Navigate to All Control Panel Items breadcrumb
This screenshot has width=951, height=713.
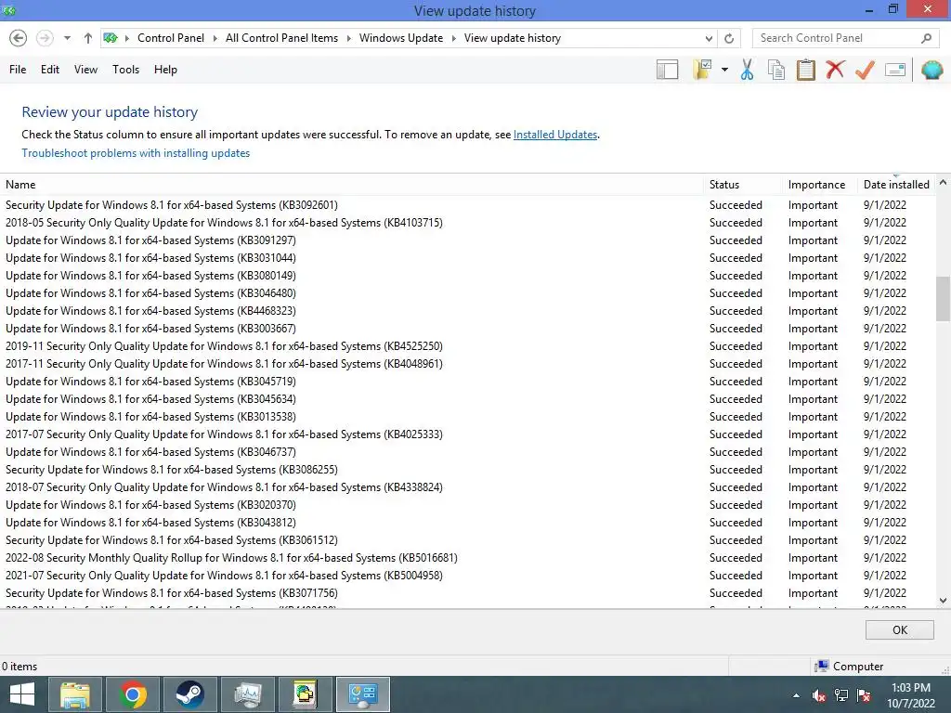[281, 38]
